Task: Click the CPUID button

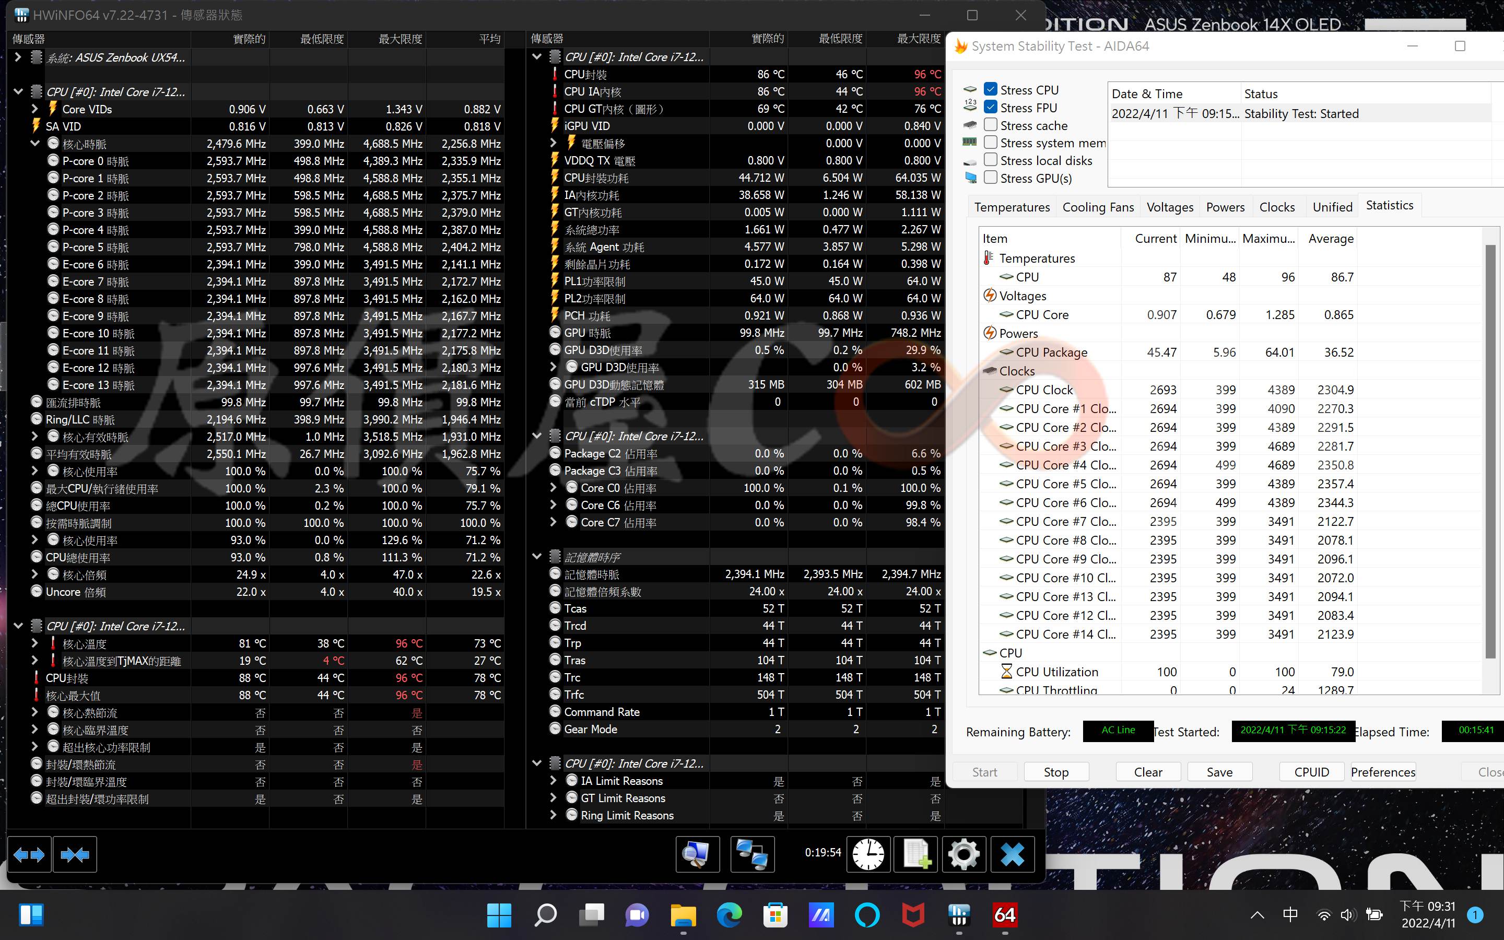Action: tap(1311, 771)
